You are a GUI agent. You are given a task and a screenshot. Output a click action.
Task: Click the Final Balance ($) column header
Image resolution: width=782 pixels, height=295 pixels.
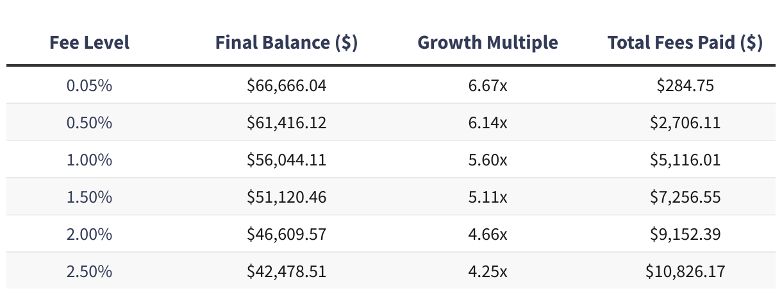[287, 43]
